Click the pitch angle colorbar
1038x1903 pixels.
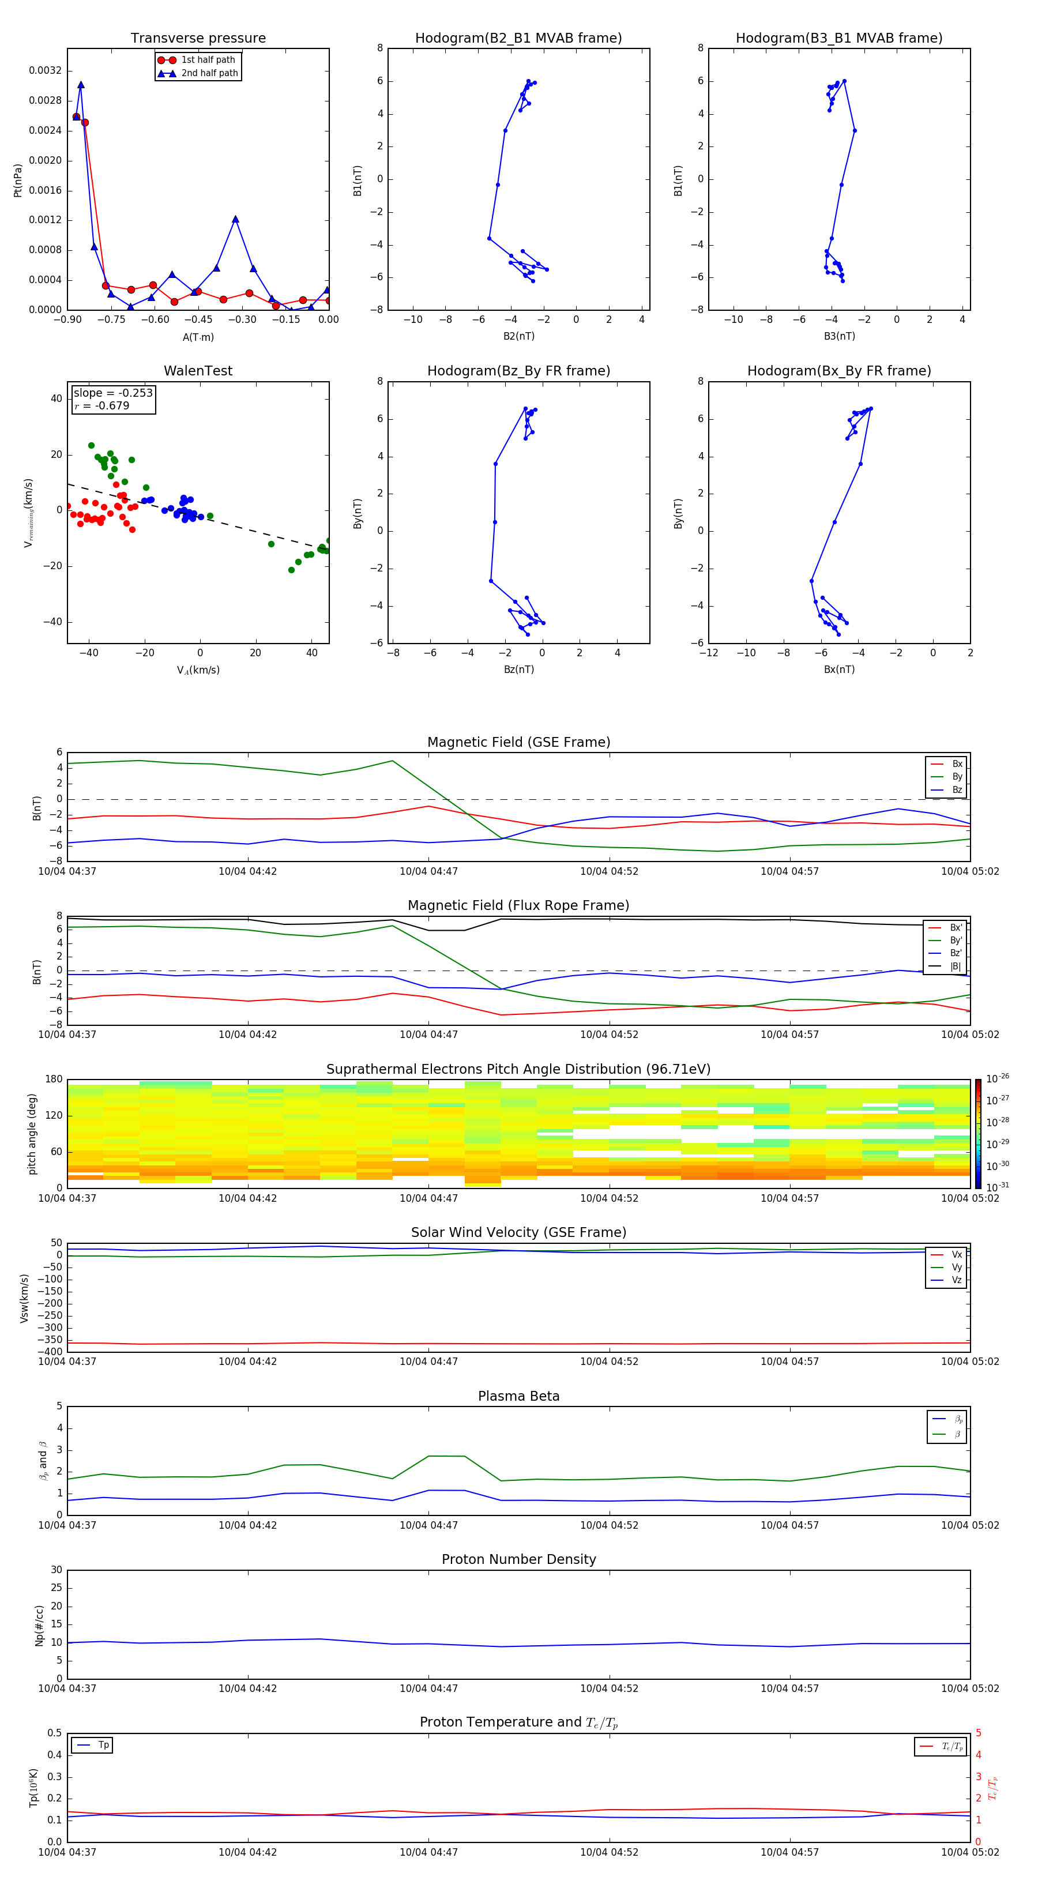click(x=977, y=1134)
